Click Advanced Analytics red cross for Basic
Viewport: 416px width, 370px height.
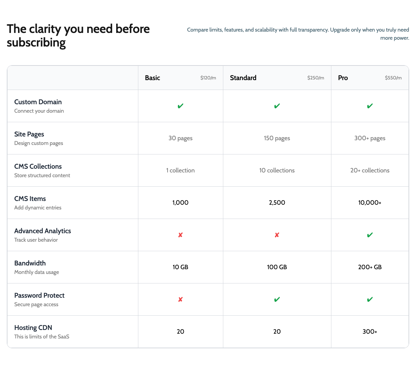[x=180, y=235]
